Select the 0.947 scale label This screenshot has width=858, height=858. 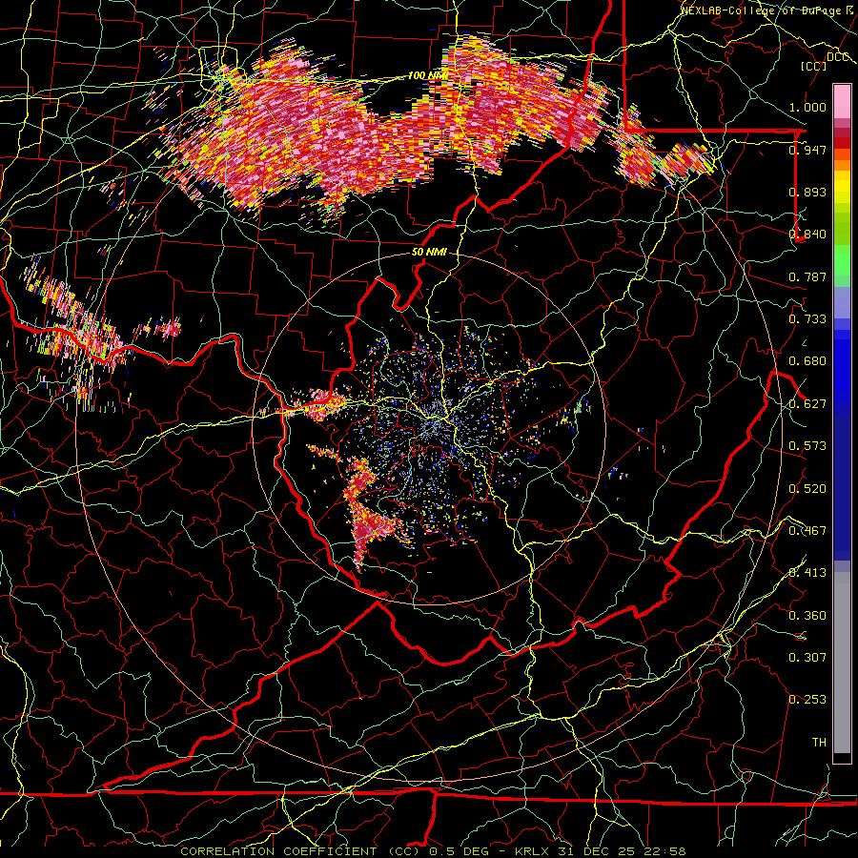pos(807,150)
